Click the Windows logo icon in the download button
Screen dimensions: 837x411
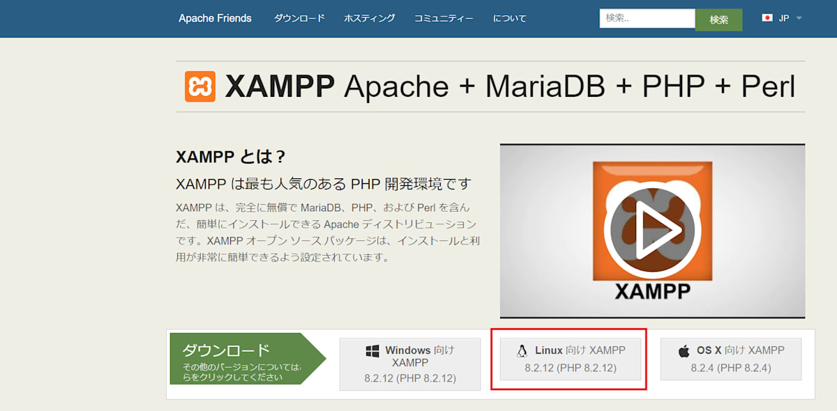tap(372, 352)
